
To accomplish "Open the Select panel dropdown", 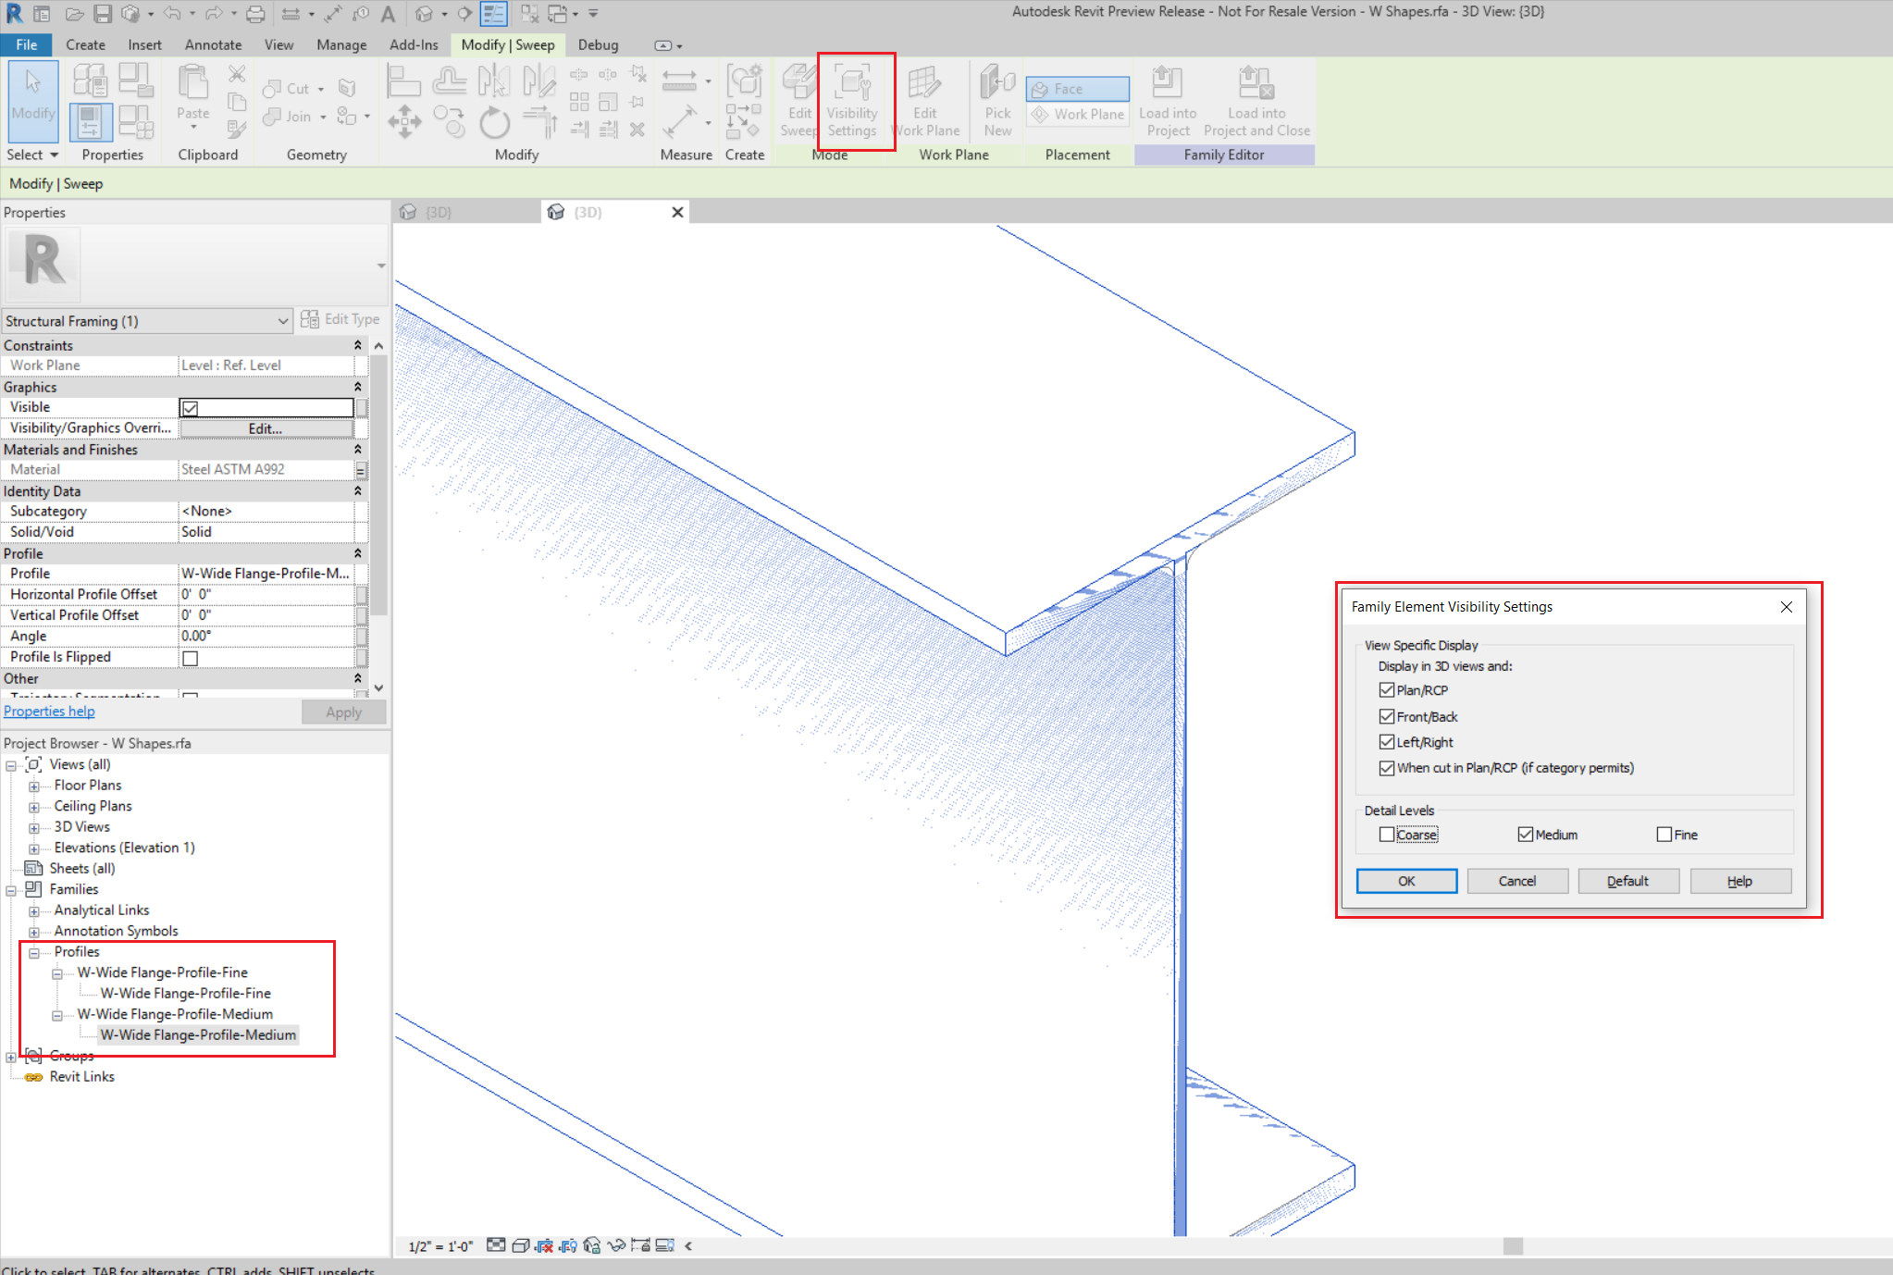I will click(31, 155).
